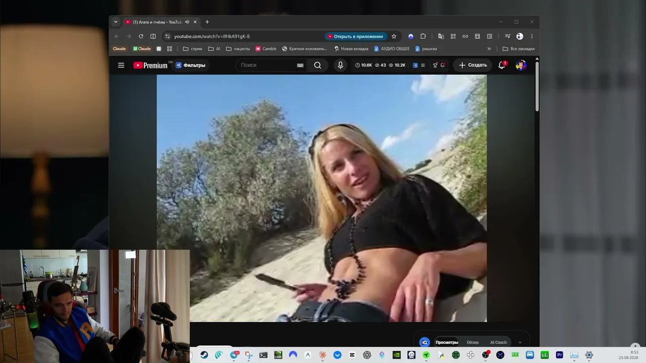Open the on-screen keyboard in search box

click(300, 65)
